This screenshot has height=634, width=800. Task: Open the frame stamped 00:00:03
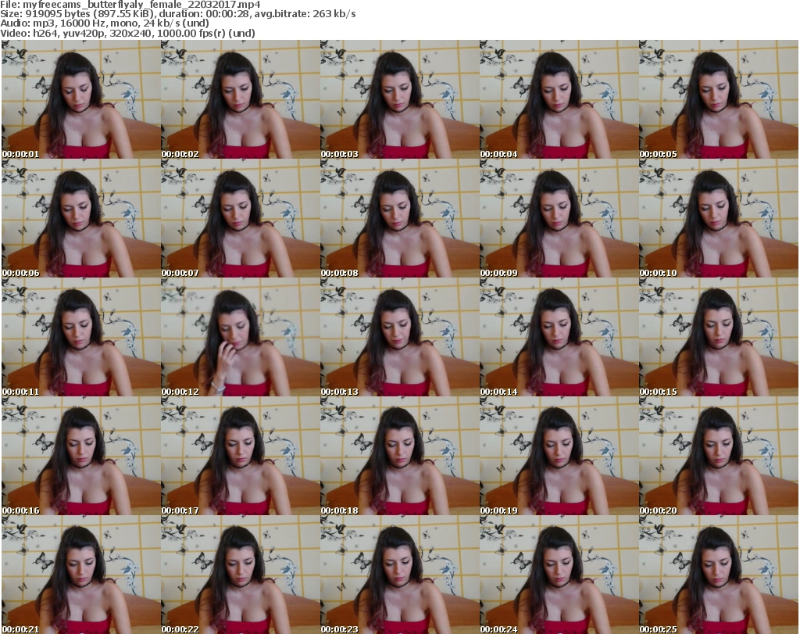click(400, 99)
